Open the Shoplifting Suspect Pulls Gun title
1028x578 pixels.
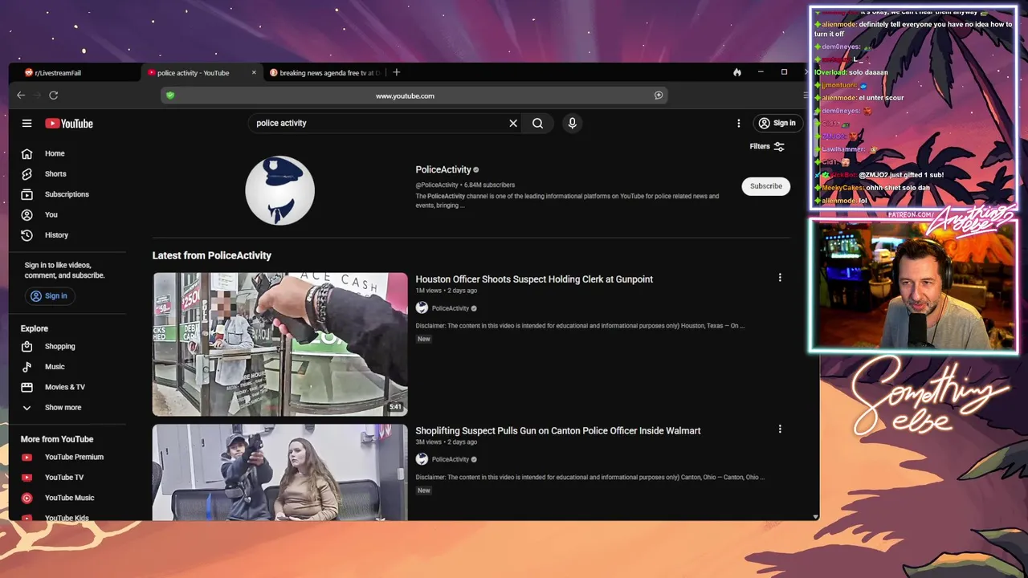[x=558, y=431]
